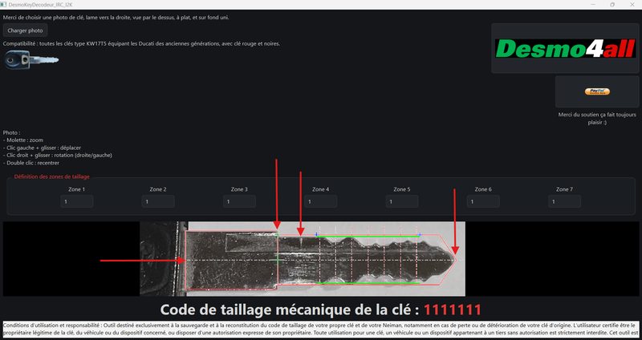Viewport: 642px width, 340px height.
Task: Click the Zone 1 label
Action: (76, 189)
